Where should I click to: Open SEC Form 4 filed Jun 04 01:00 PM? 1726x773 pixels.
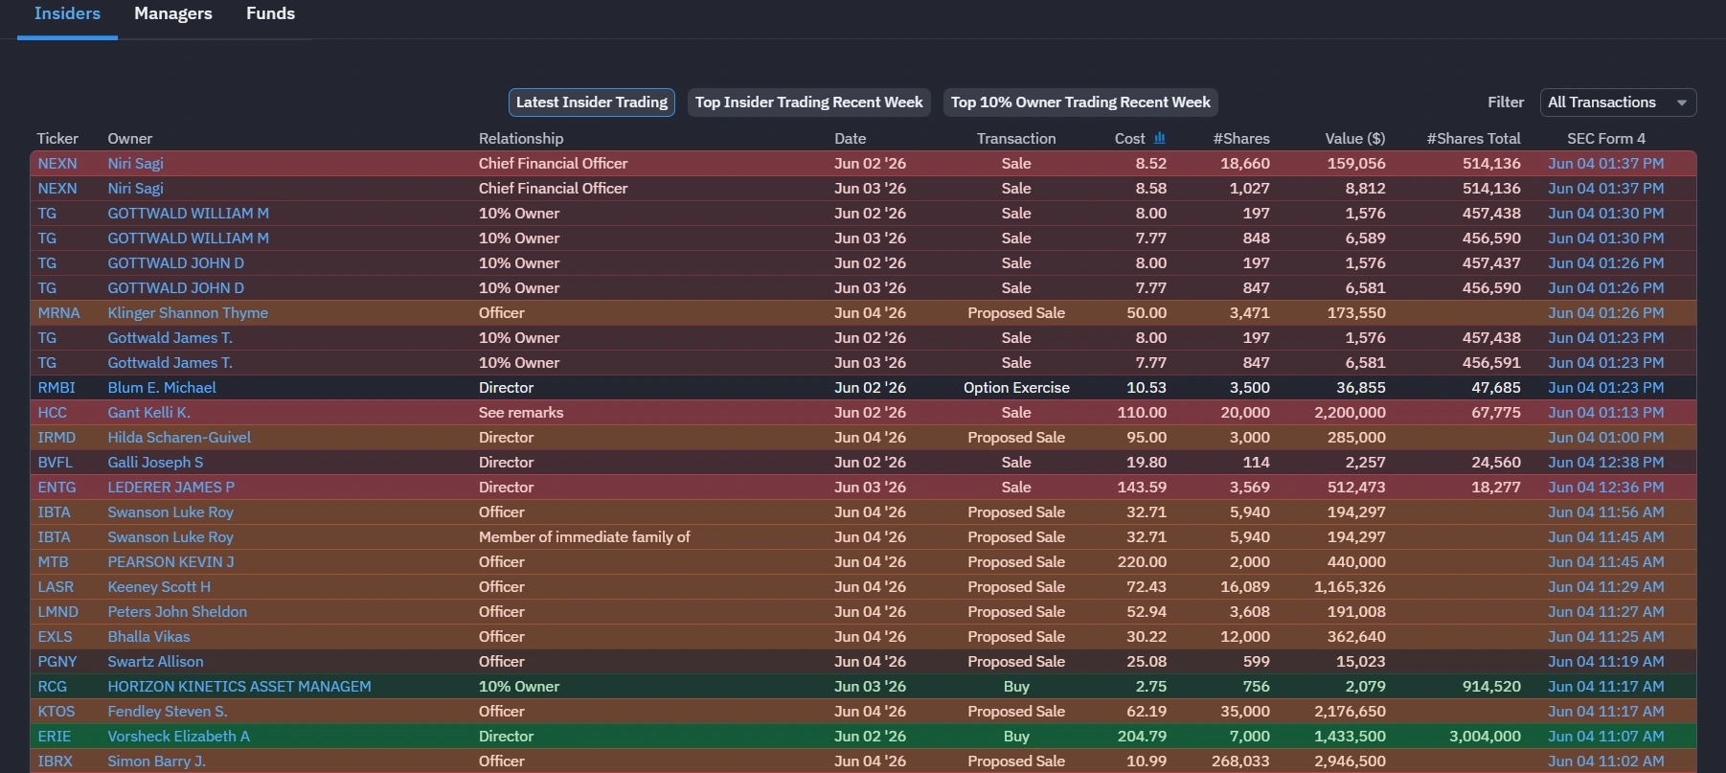[x=1606, y=438]
